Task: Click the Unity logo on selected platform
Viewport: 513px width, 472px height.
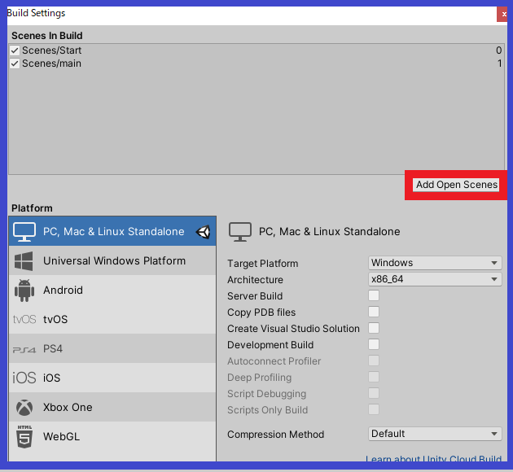Action: (x=203, y=232)
